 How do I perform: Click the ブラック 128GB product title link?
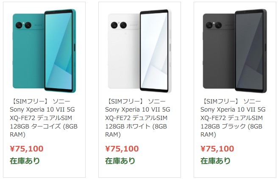coord(233,118)
